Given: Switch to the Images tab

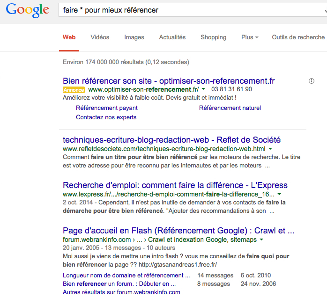Looking at the screenshot, I should 134,37.
